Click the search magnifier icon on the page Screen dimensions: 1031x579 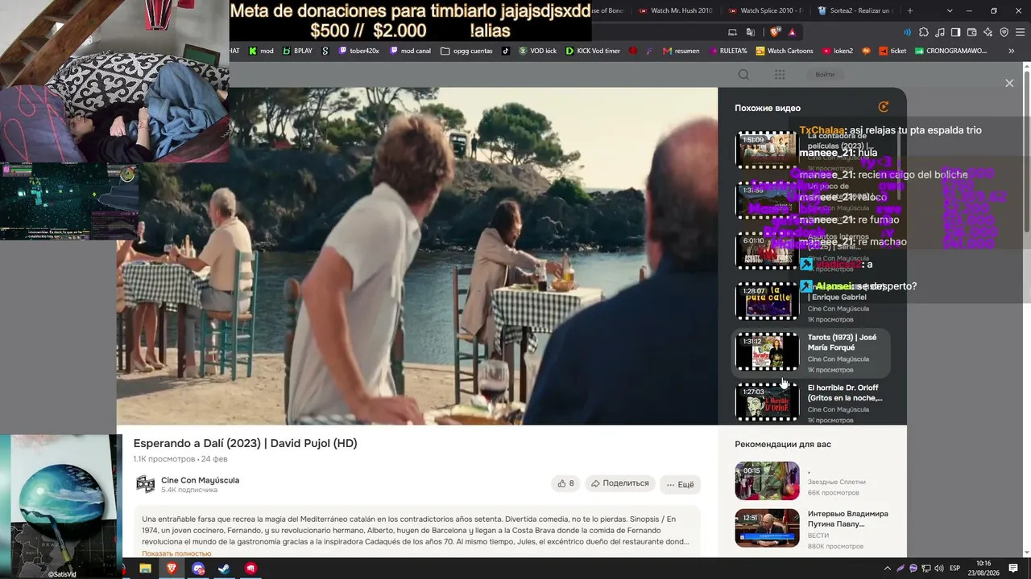click(743, 75)
